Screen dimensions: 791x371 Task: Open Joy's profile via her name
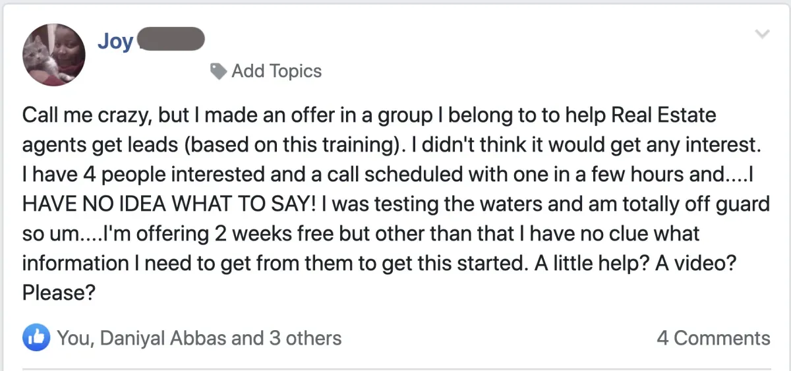(115, 40)
